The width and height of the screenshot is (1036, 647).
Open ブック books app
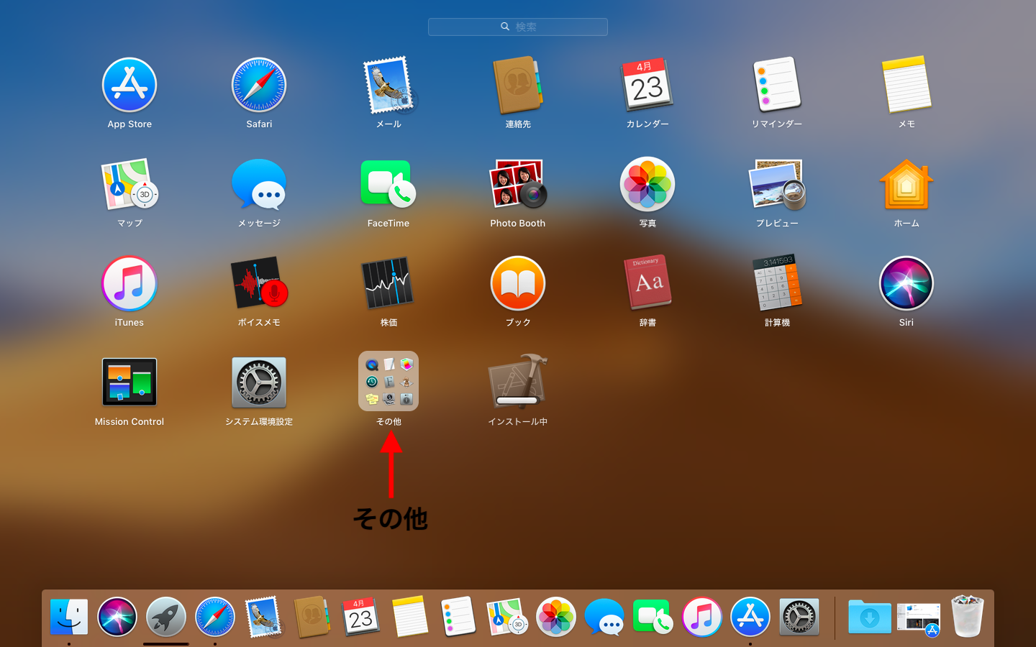(x=518, y=283)
